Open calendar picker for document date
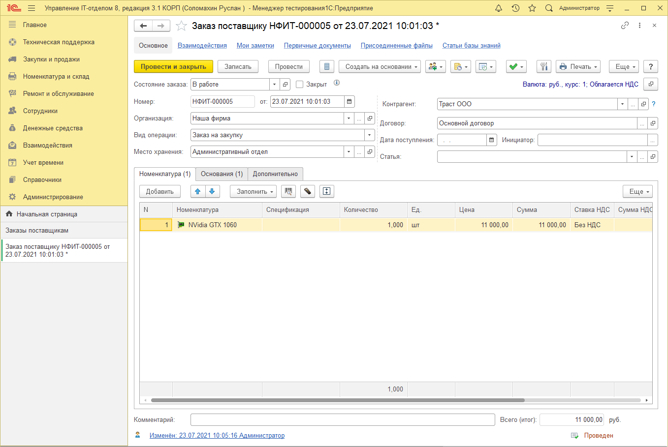 tap(350, 102)
